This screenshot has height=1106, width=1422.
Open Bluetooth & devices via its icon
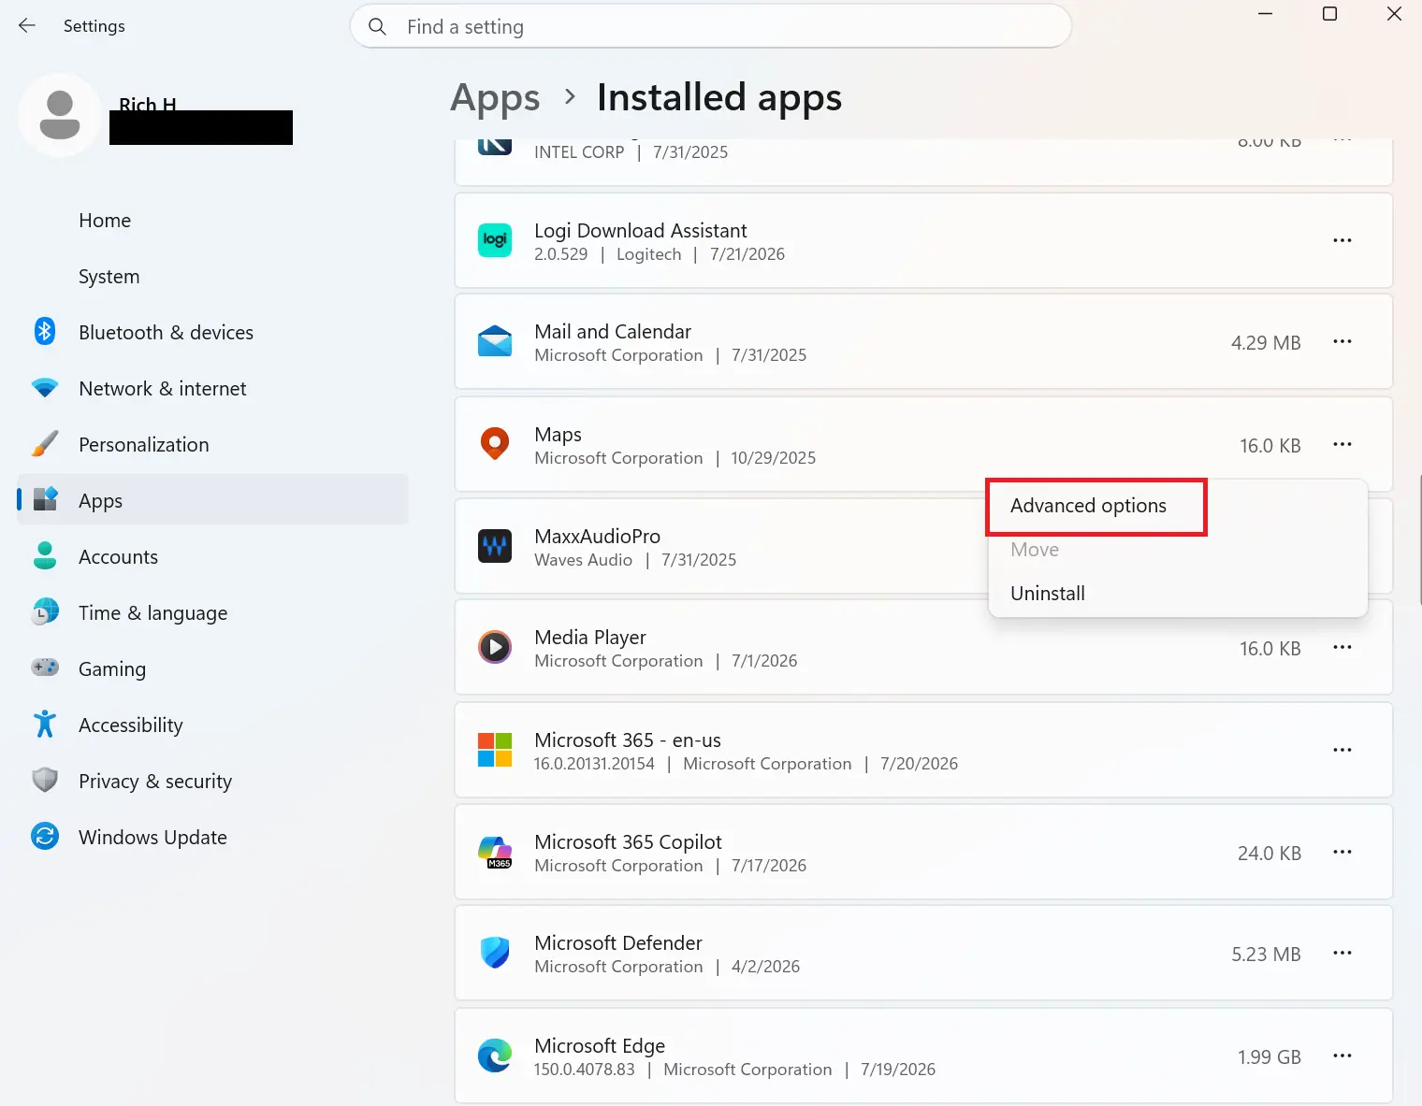(x=45, y=332)
